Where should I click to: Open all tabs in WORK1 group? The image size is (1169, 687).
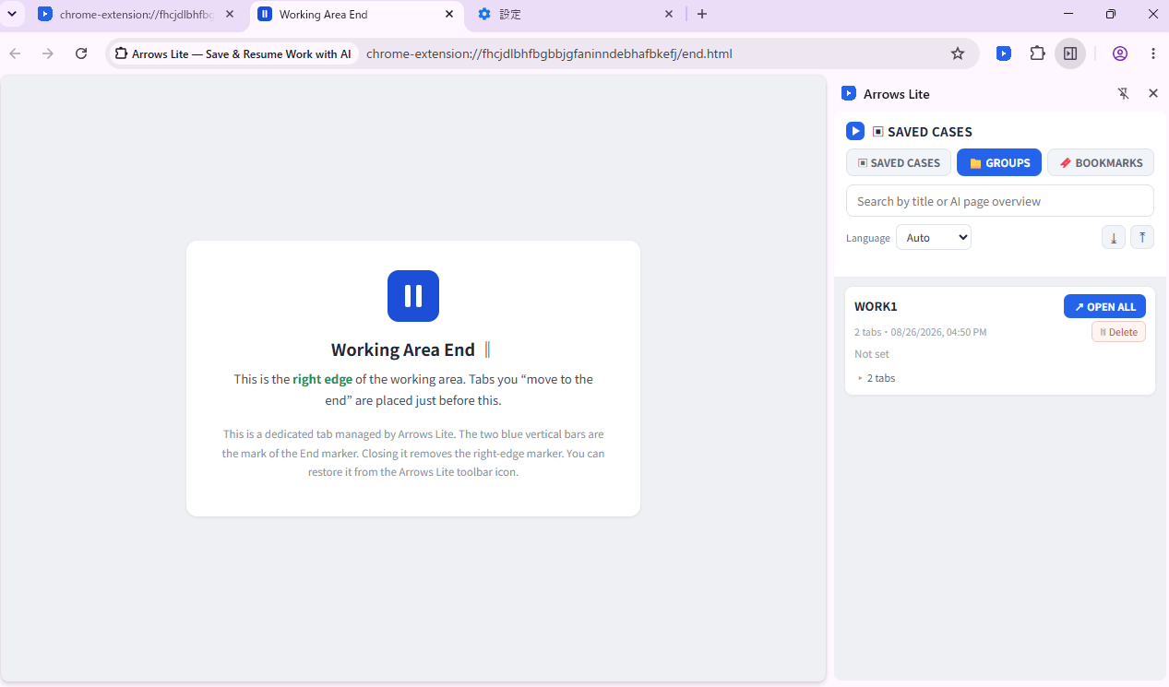point(1104,306)
